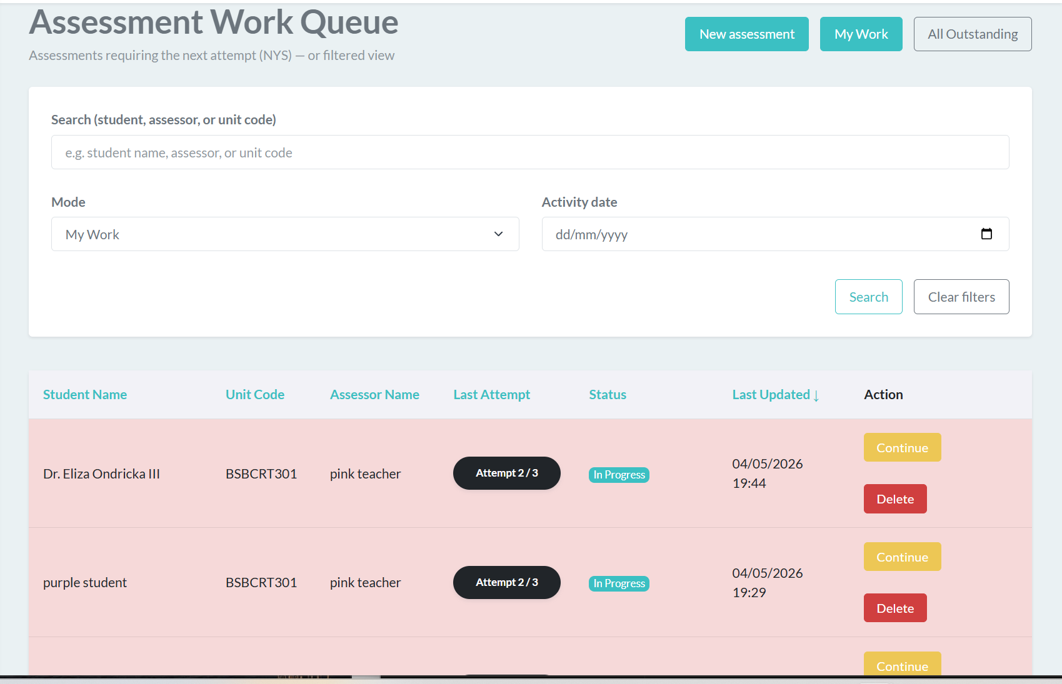The height and width of the screenshot is (684, 1062).
Task: Continue assessment for Dr. Eliza Ondricka III
Action: click(903, 448)
